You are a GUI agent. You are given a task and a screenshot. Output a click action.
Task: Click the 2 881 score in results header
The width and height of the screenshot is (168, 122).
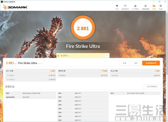pos(10,63)
